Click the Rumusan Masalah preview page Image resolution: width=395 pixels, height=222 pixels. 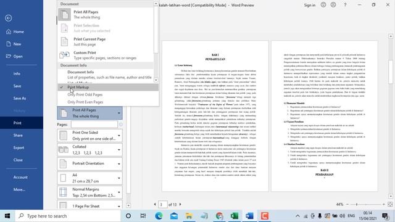point(325,116)
